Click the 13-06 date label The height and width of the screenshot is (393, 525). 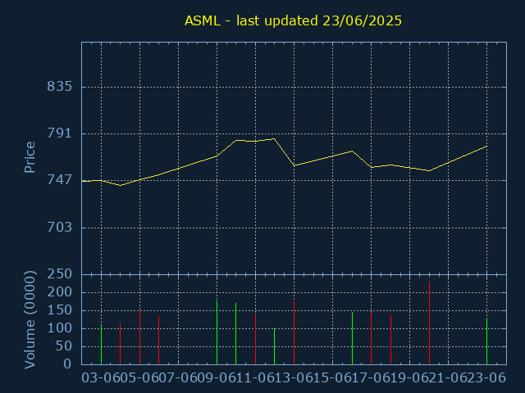[294, 378]
